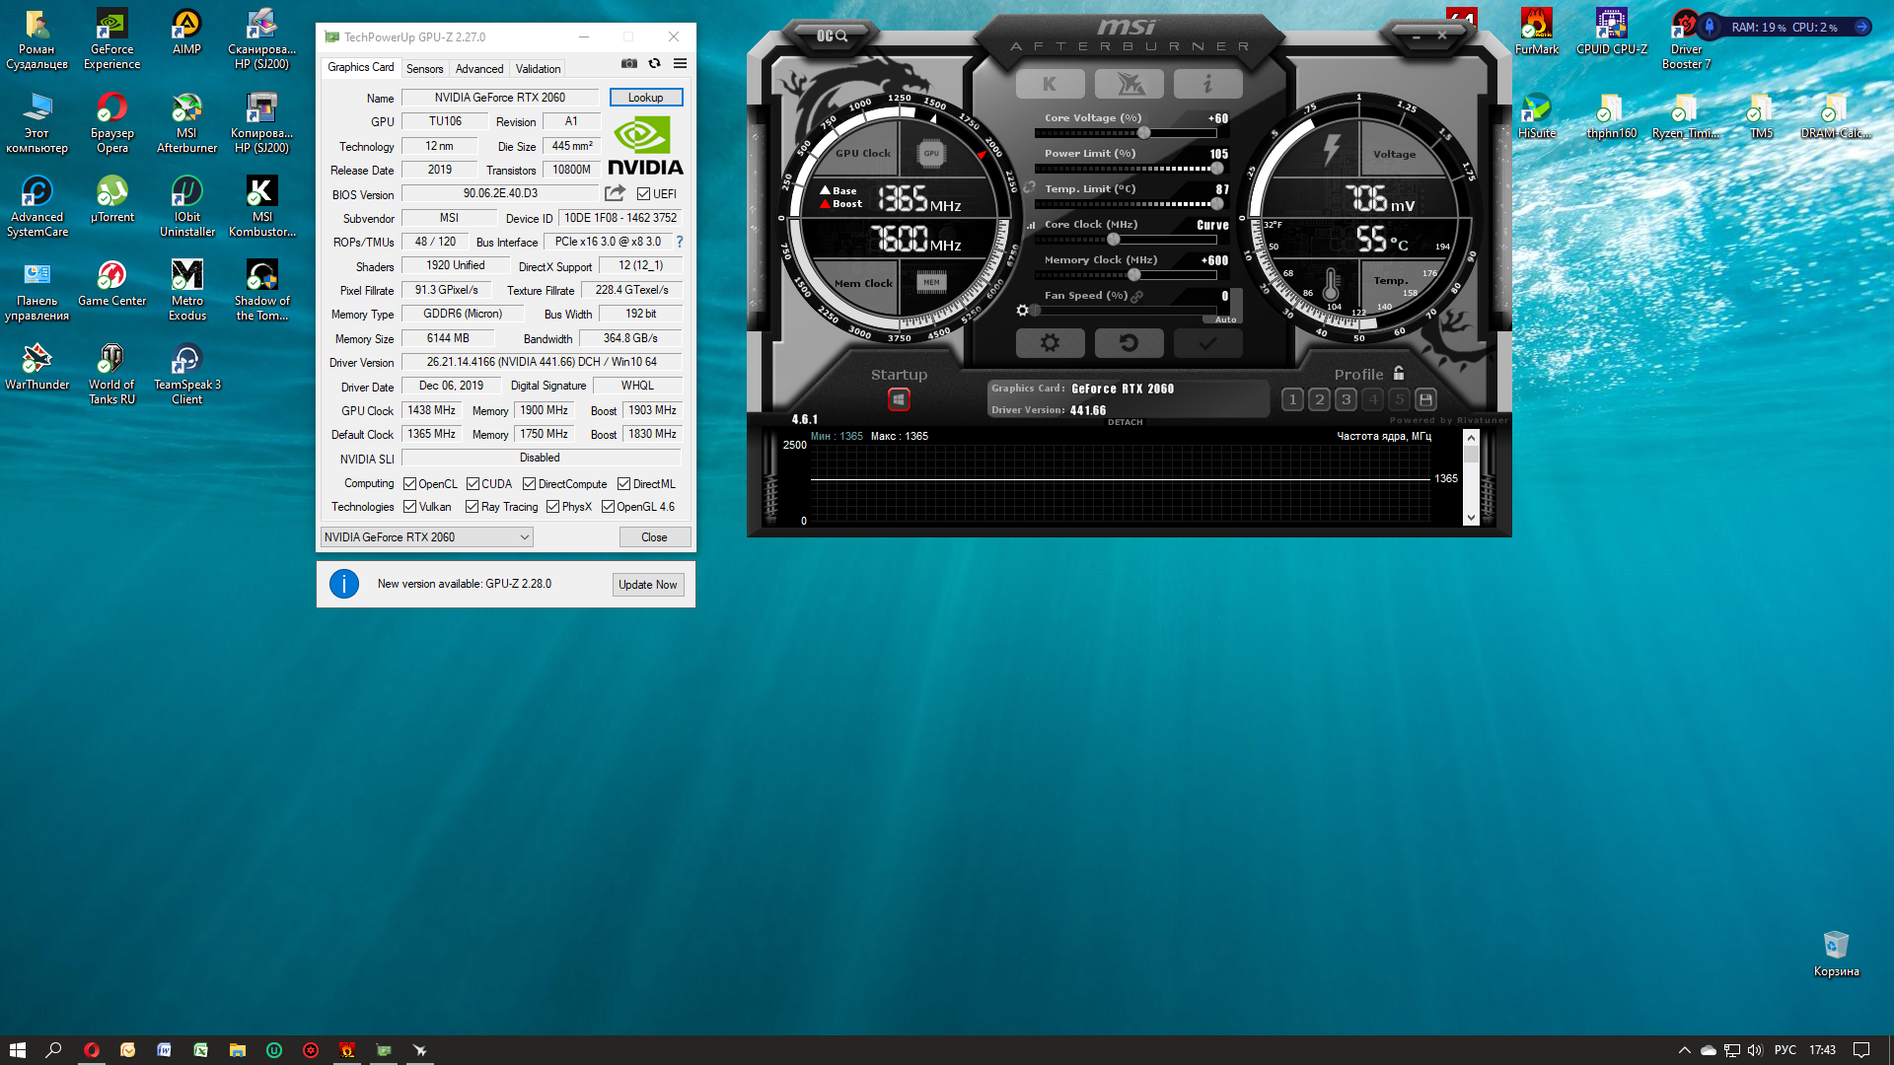Click the save profile floppy icon
Image resolution: width=1894 pixels, height=1065 pixels.
(x=1424, y=399)
